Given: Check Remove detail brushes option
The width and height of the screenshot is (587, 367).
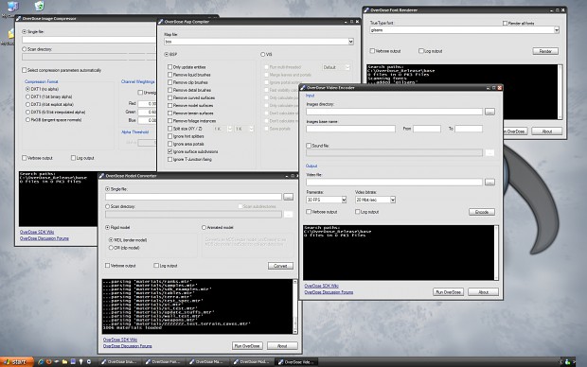Looking at the screenshot, I should (170, 90).
